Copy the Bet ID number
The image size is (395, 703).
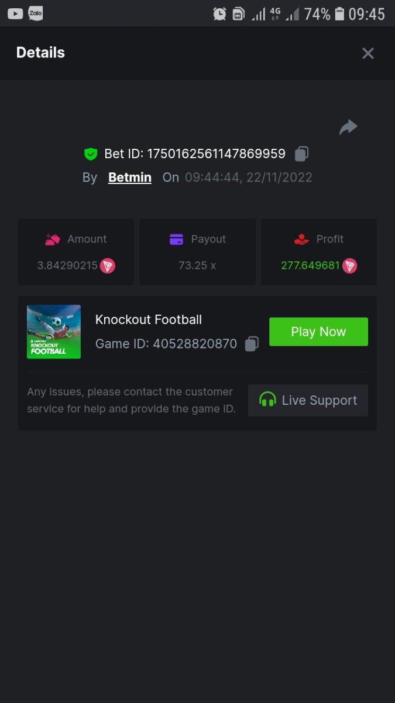pos(301,154)
